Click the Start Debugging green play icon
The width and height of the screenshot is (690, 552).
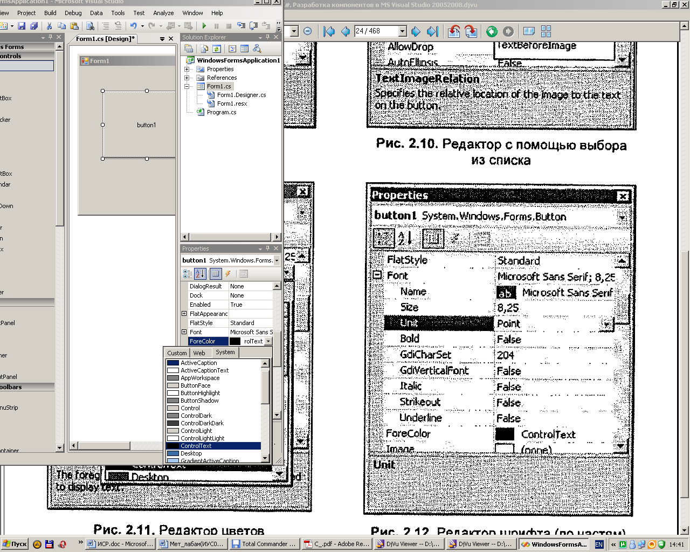pos(204,26)
